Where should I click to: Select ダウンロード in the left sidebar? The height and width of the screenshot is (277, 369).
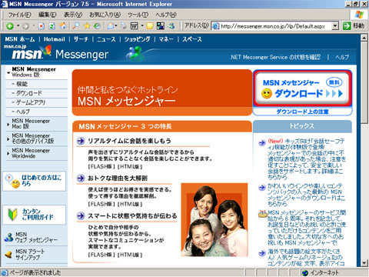tap(29, 93)
